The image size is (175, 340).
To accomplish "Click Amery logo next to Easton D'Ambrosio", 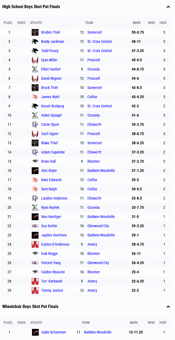I will tap(35, 244).
